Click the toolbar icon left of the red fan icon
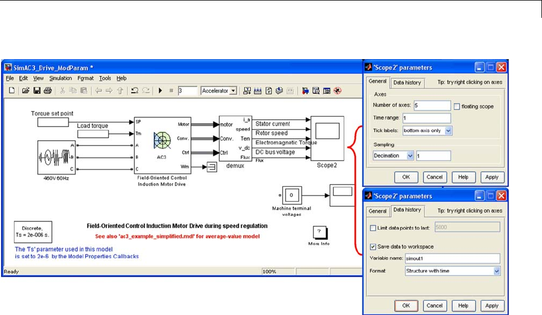The width and height of the screenshot is (542, 315). (326, 90)
